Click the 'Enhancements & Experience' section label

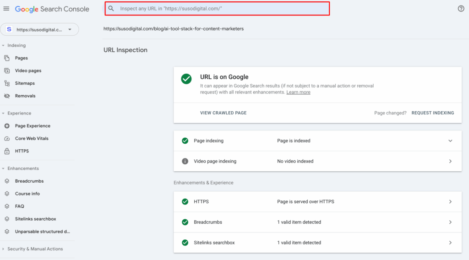point(203,183)
